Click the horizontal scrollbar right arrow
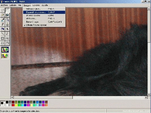 [146, 97]
